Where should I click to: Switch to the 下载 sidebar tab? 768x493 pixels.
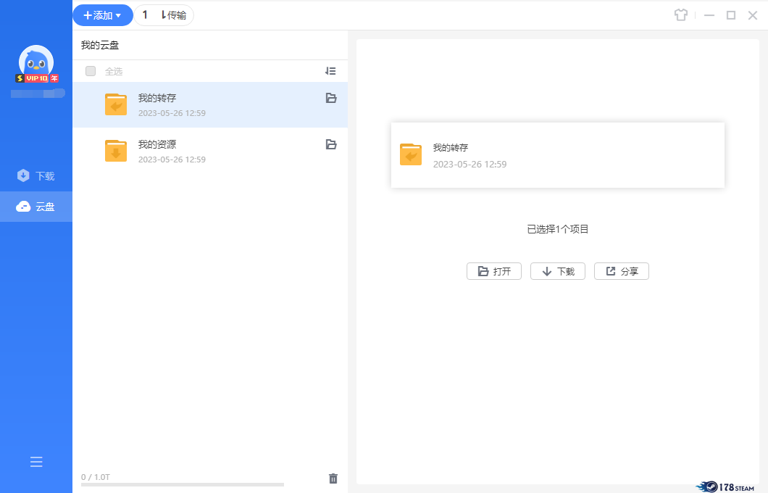36,176
